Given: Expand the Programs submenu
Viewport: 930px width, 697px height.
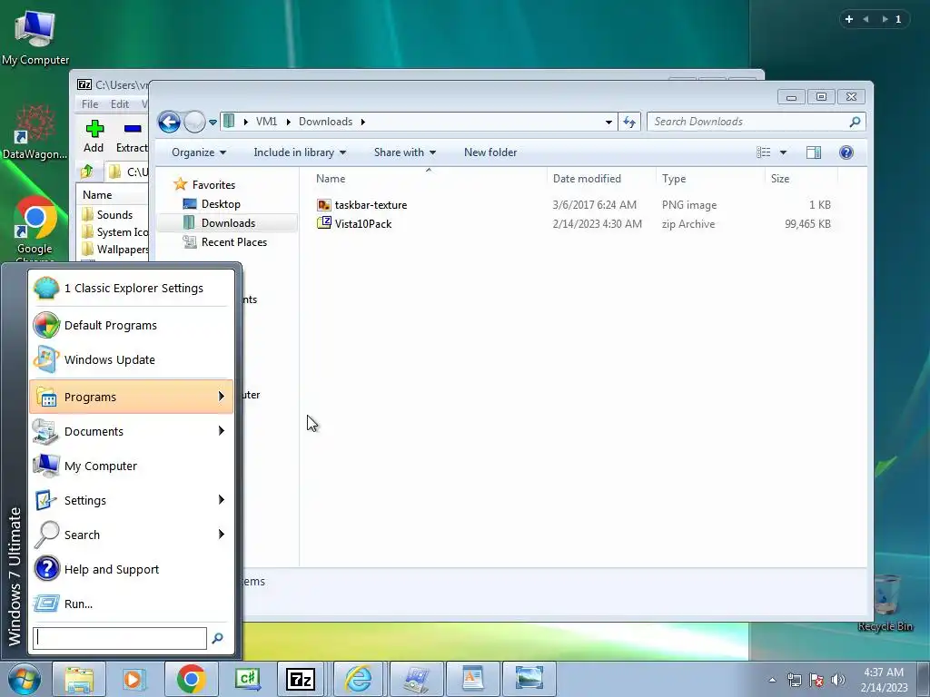Looking at the screenshot, I should tap(131, 397).
